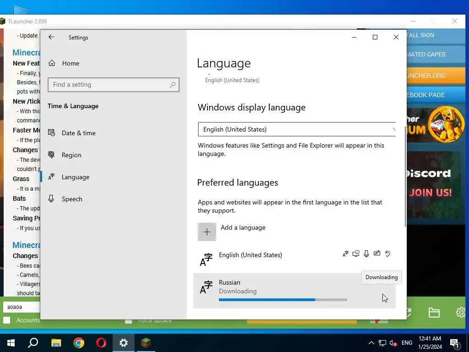This screenshot has width=469, height=352.
Task: Go back using the Settings back arrow
Action: (51, 37)
